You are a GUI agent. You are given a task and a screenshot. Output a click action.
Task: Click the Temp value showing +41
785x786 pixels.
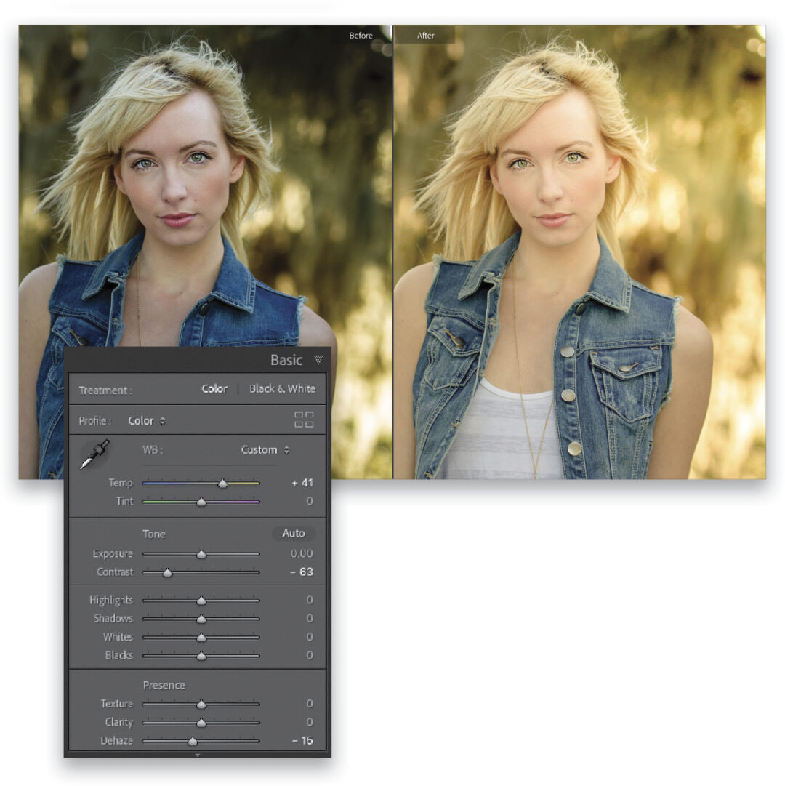(x=301, y=482)
